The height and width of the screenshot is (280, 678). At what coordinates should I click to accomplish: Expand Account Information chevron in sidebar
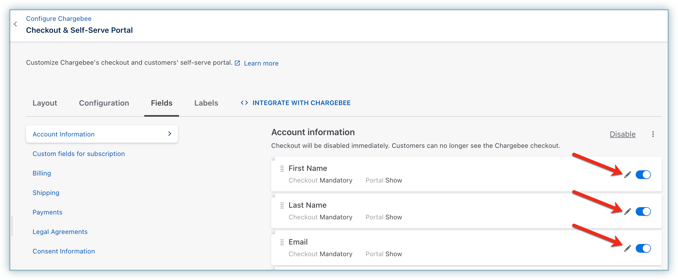click(x=170, y=134)
